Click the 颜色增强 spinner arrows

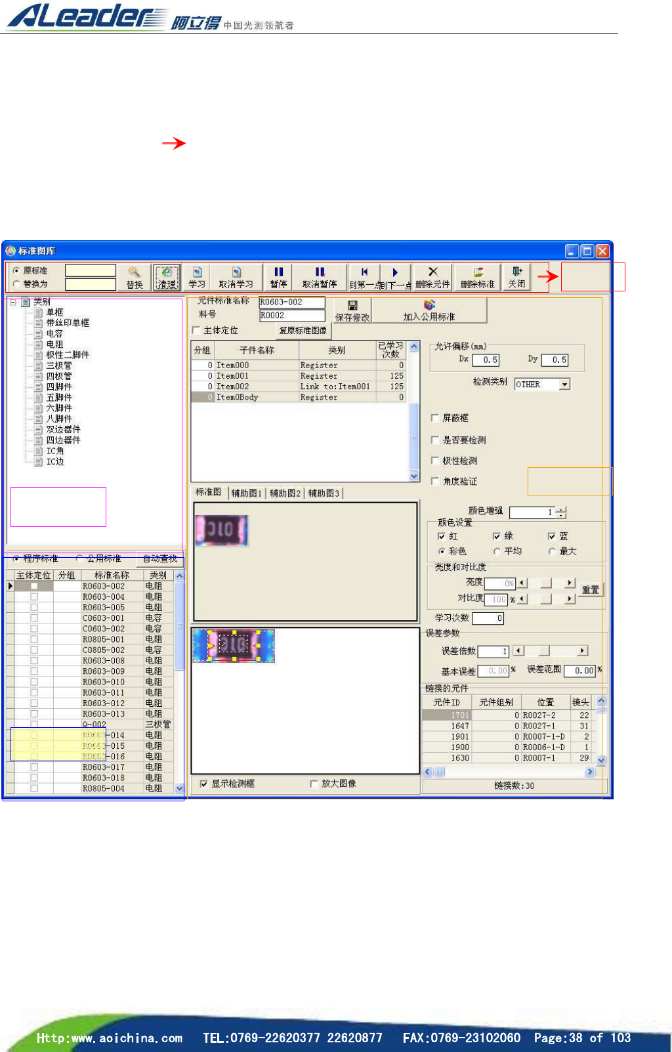[560, 513]
